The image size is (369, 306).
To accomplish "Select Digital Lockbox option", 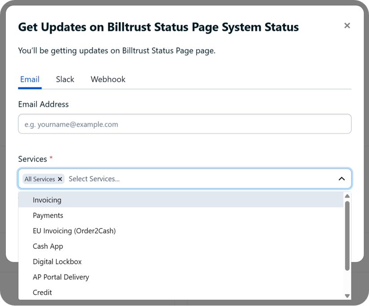I will pos(181,262).
